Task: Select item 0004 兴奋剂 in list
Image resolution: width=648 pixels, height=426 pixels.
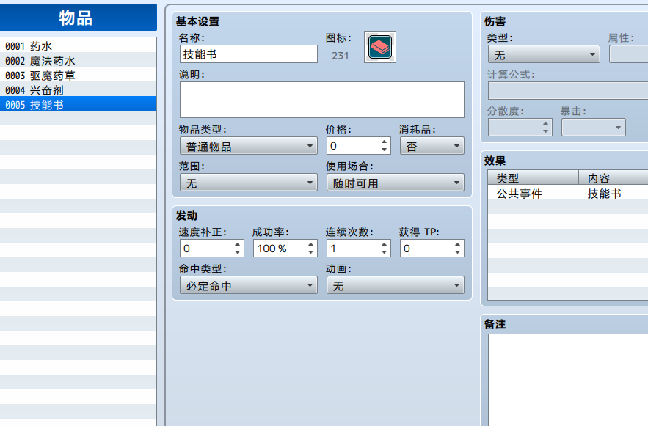Action: click(x=78, y=90)
